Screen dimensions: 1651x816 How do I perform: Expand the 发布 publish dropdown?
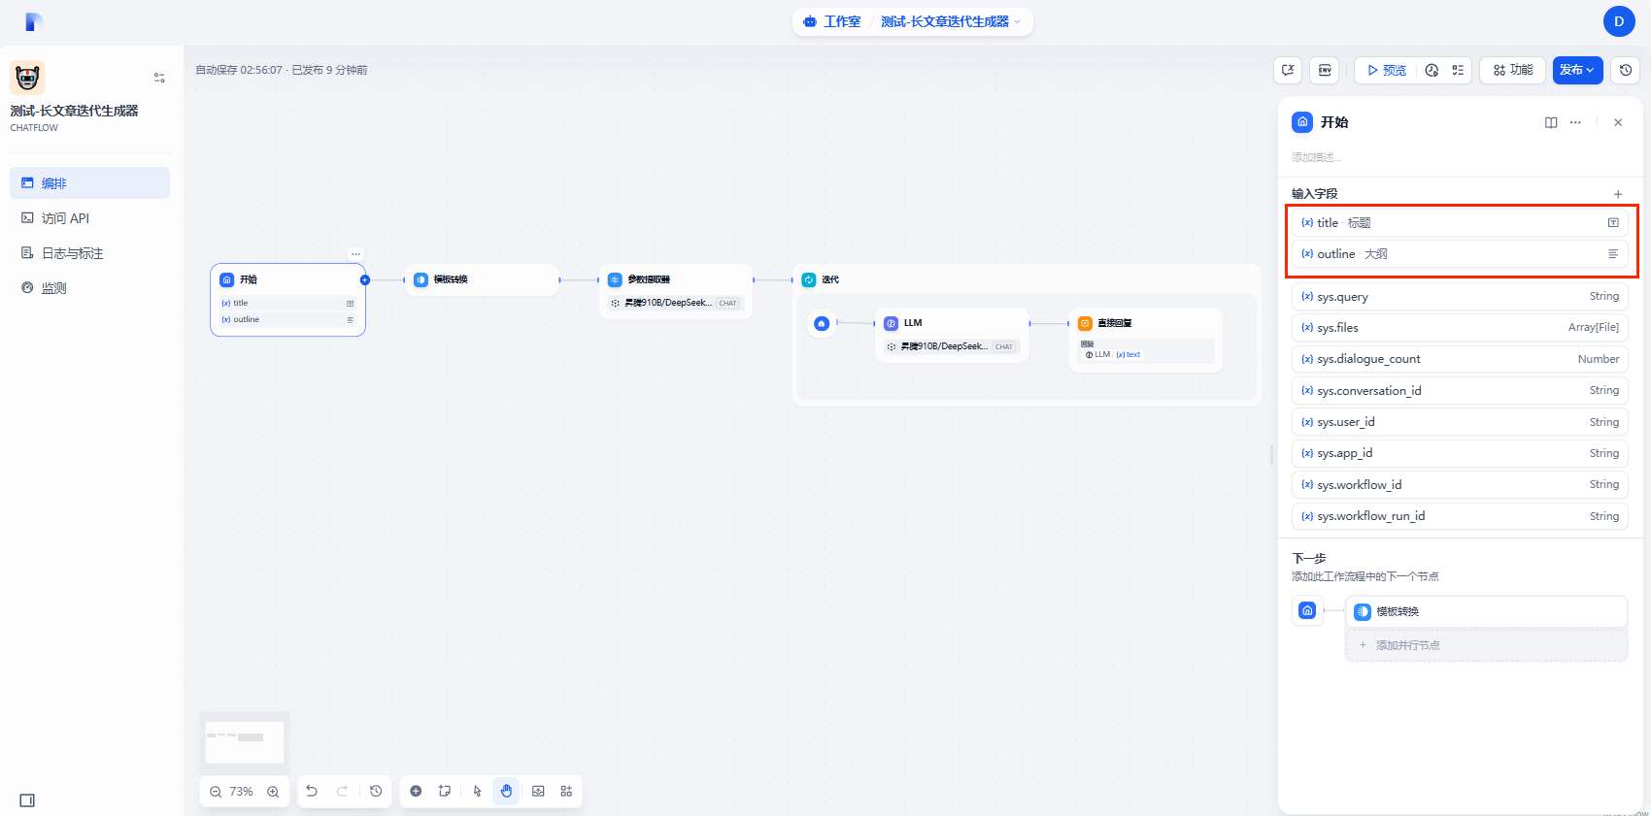1577,70
